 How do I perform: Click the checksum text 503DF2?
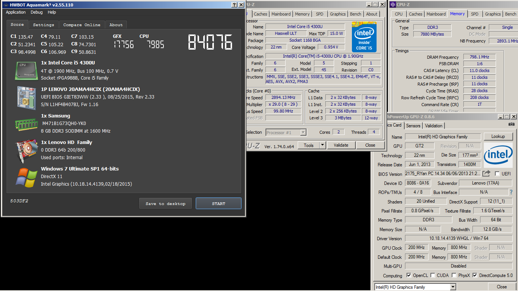19,201
